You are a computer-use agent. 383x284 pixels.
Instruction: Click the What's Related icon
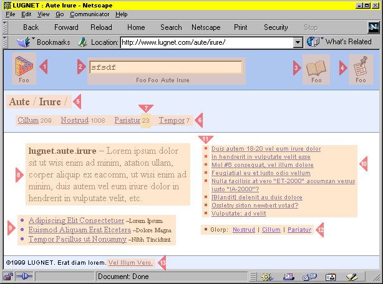pos(314,42)
